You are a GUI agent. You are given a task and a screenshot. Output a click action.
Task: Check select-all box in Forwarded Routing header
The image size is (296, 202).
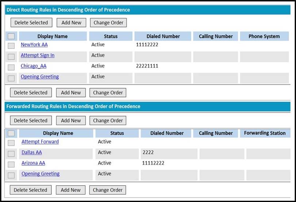tap(11, 133)
